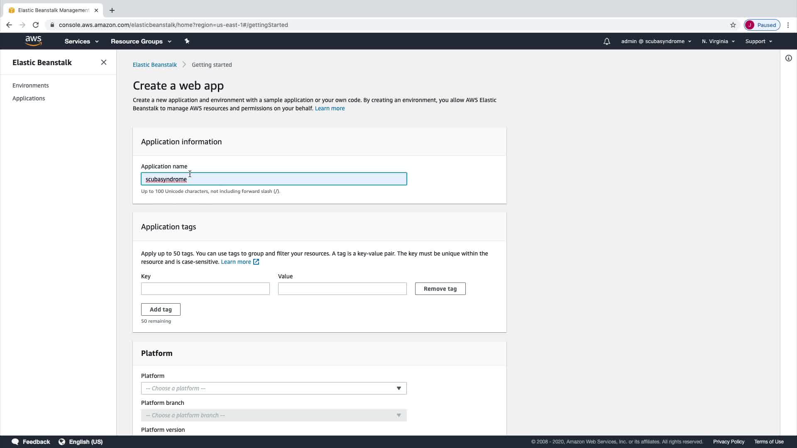Viewport: 797px width, 448px height.
Task: Open the info panel icon at right
Action: [x=788, y=58]
